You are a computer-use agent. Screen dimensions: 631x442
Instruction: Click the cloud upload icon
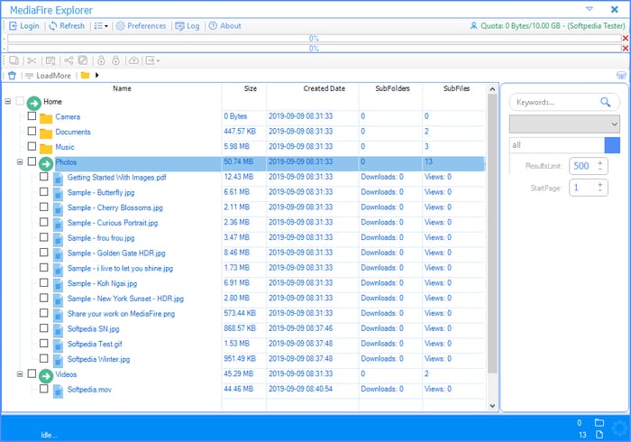(134, 60)
